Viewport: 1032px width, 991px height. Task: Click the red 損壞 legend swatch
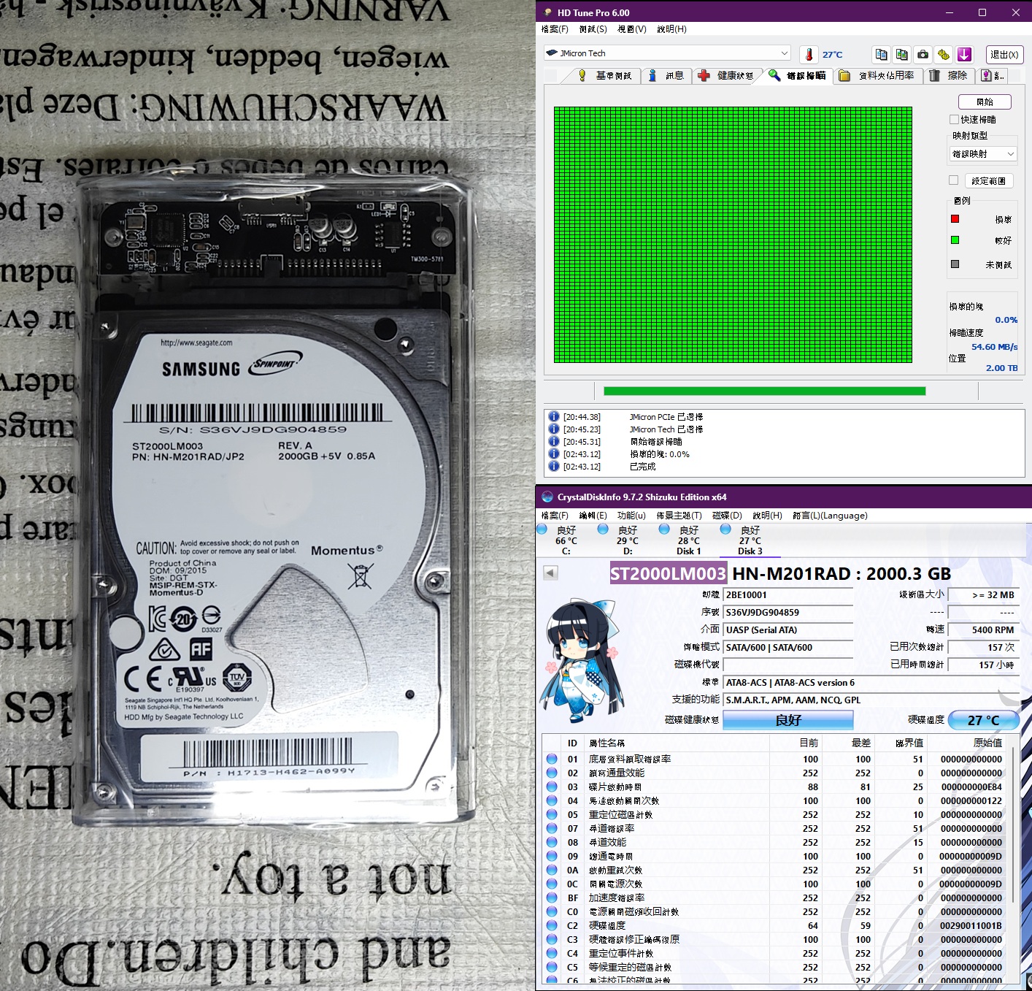(955, 219)
